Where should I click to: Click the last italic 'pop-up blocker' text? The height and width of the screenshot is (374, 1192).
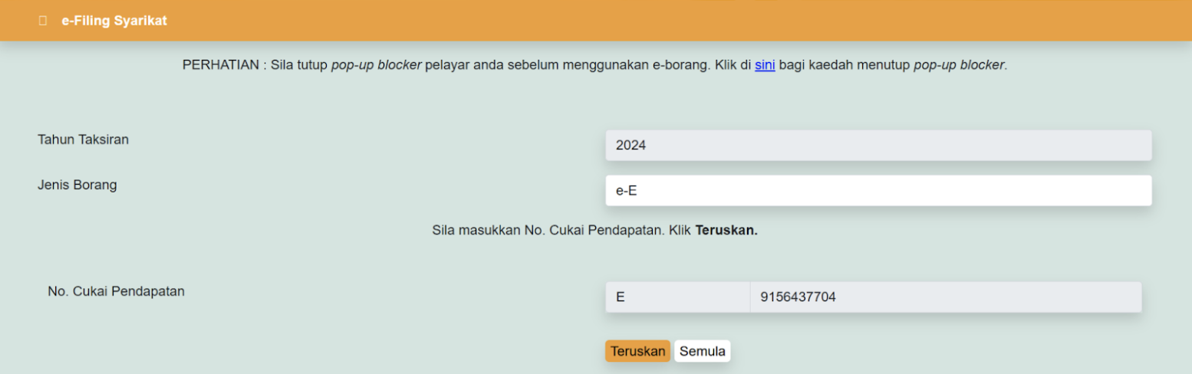tap(958, 65)
